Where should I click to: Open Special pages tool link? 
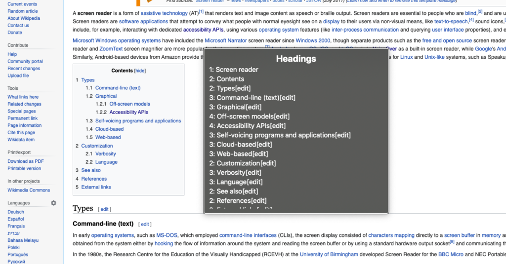point(22,111)
